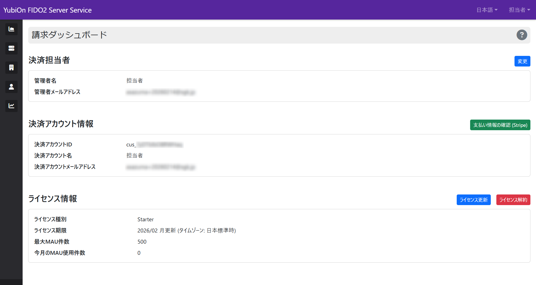Select the server management sidebar icon
The height and width of the screenshot is (285, 536).
pos(11,48)
